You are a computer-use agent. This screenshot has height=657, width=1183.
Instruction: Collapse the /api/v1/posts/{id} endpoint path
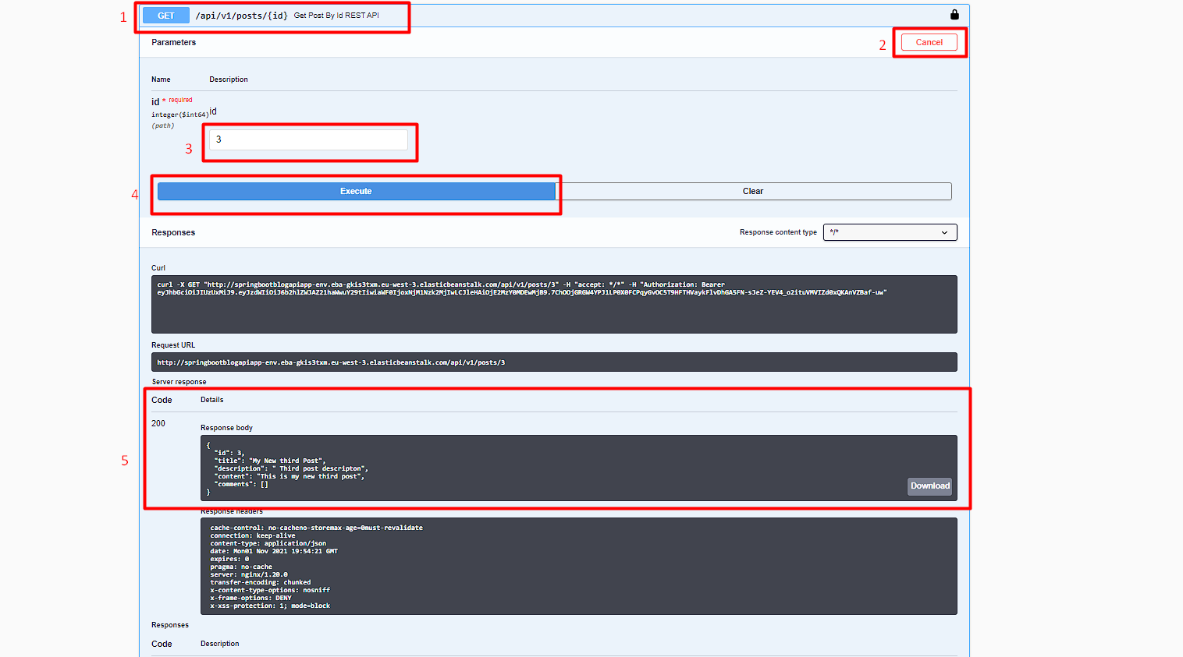coord(241,16)
